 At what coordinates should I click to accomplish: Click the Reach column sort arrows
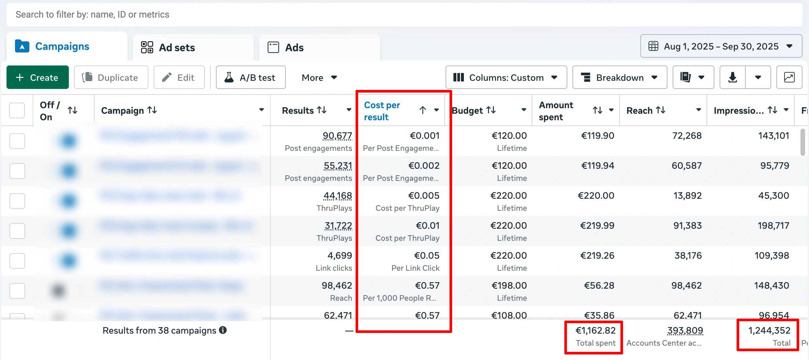[661, 110]
